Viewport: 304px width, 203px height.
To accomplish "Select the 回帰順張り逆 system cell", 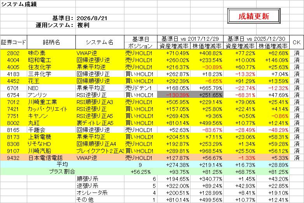I will pyautogui.click(x=100, y=81).
